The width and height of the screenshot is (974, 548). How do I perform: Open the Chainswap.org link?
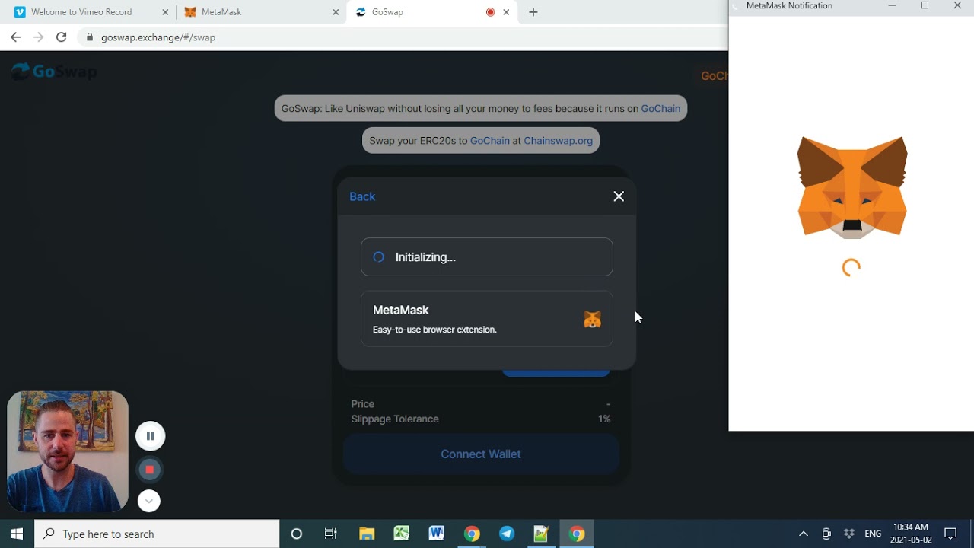click(558, 140)
